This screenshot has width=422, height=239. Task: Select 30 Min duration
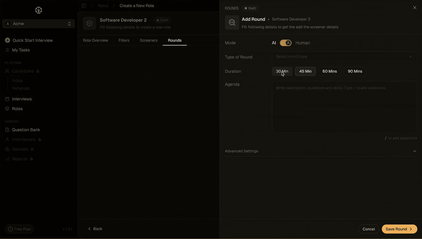(x=282, y=71)
